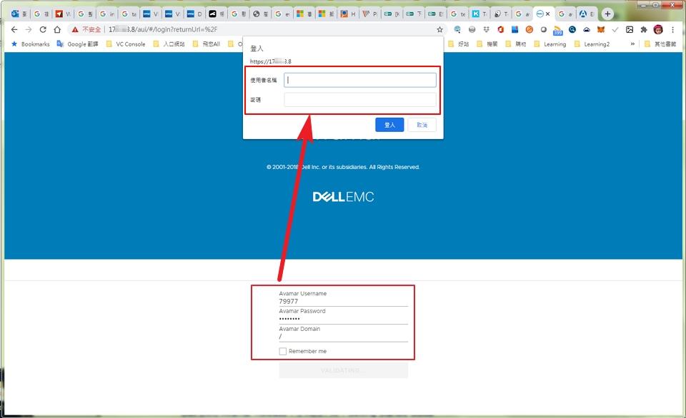686x418 pixels.
Task: Click the 不安全 security warning in the omnibox
Action: [x=87, y=29]
